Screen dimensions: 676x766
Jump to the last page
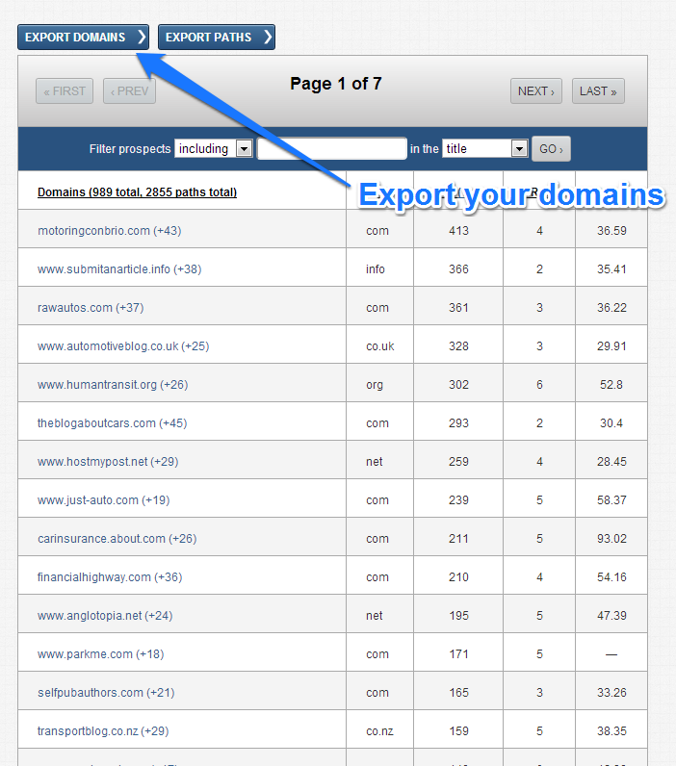pyautogui.click(x=598, y=91)
